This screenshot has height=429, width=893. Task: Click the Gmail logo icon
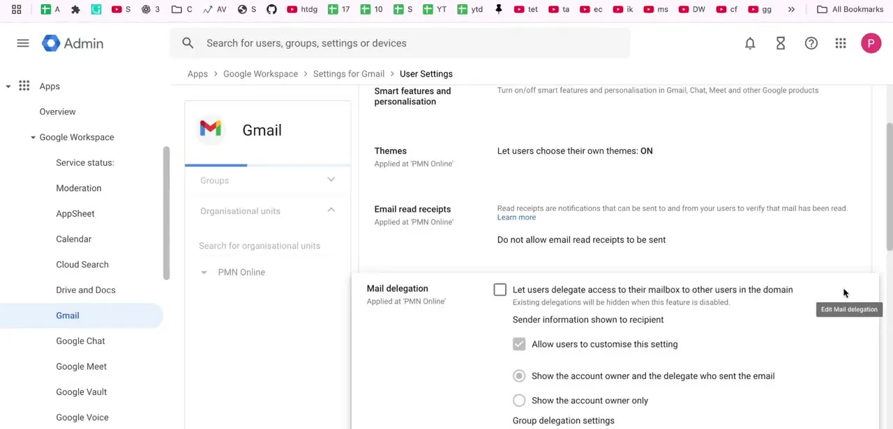[x=210, y=129]
